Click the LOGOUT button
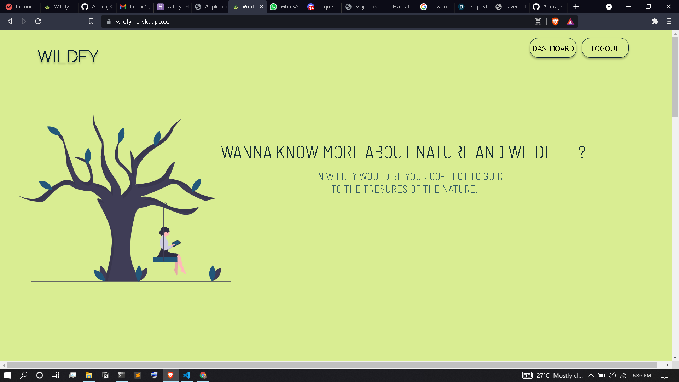This screenshot has width=679, height=382. [605, 48]
